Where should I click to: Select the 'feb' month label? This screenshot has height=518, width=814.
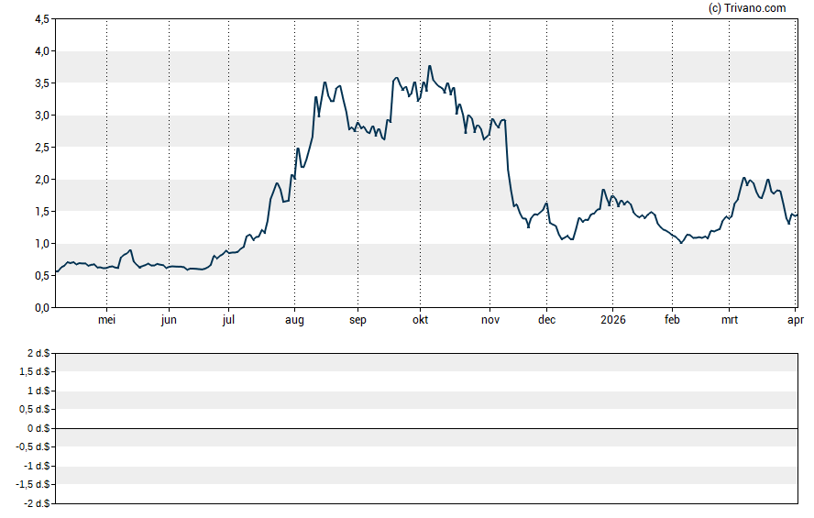coord(672,321)
